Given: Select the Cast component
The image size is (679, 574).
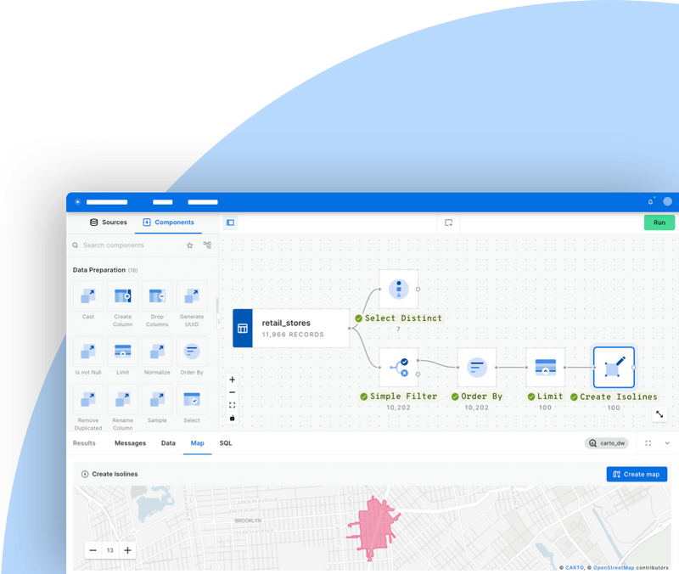Looking at the screenshot, I should click(88, 297).
